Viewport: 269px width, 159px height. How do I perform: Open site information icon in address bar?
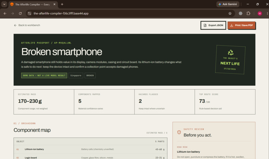click(x=29, y=13)
